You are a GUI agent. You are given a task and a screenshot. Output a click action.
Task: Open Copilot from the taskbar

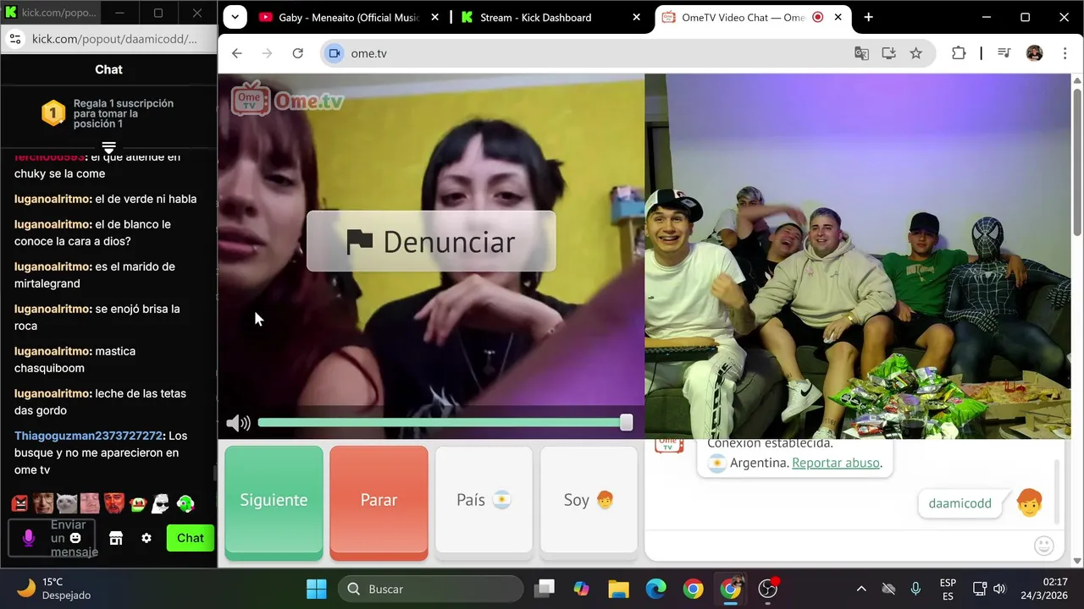(x=581, y=589)
